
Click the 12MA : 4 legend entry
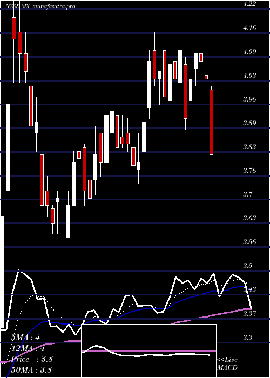pyautogui.click(x=28, y=348)
